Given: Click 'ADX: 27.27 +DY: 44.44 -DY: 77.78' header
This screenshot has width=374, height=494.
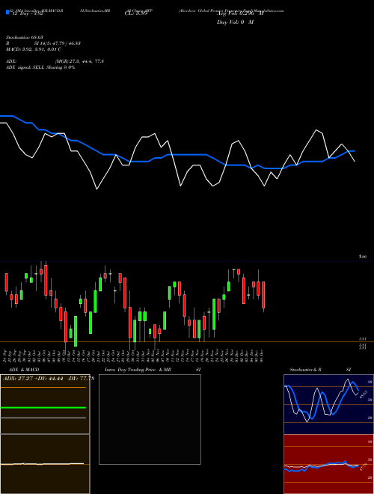Looking at the screenshot, I should (49, 379).
